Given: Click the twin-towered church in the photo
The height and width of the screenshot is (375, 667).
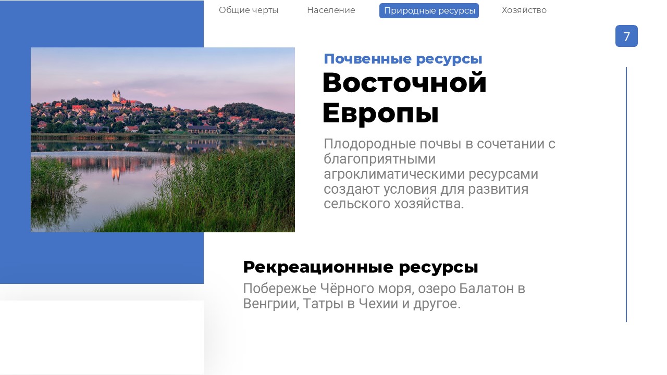Looking at the screenshot, I should pos(116,97).
